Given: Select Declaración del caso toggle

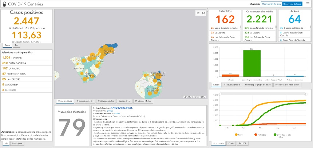Looking at the screenshot, I should [x=272, y=4].
